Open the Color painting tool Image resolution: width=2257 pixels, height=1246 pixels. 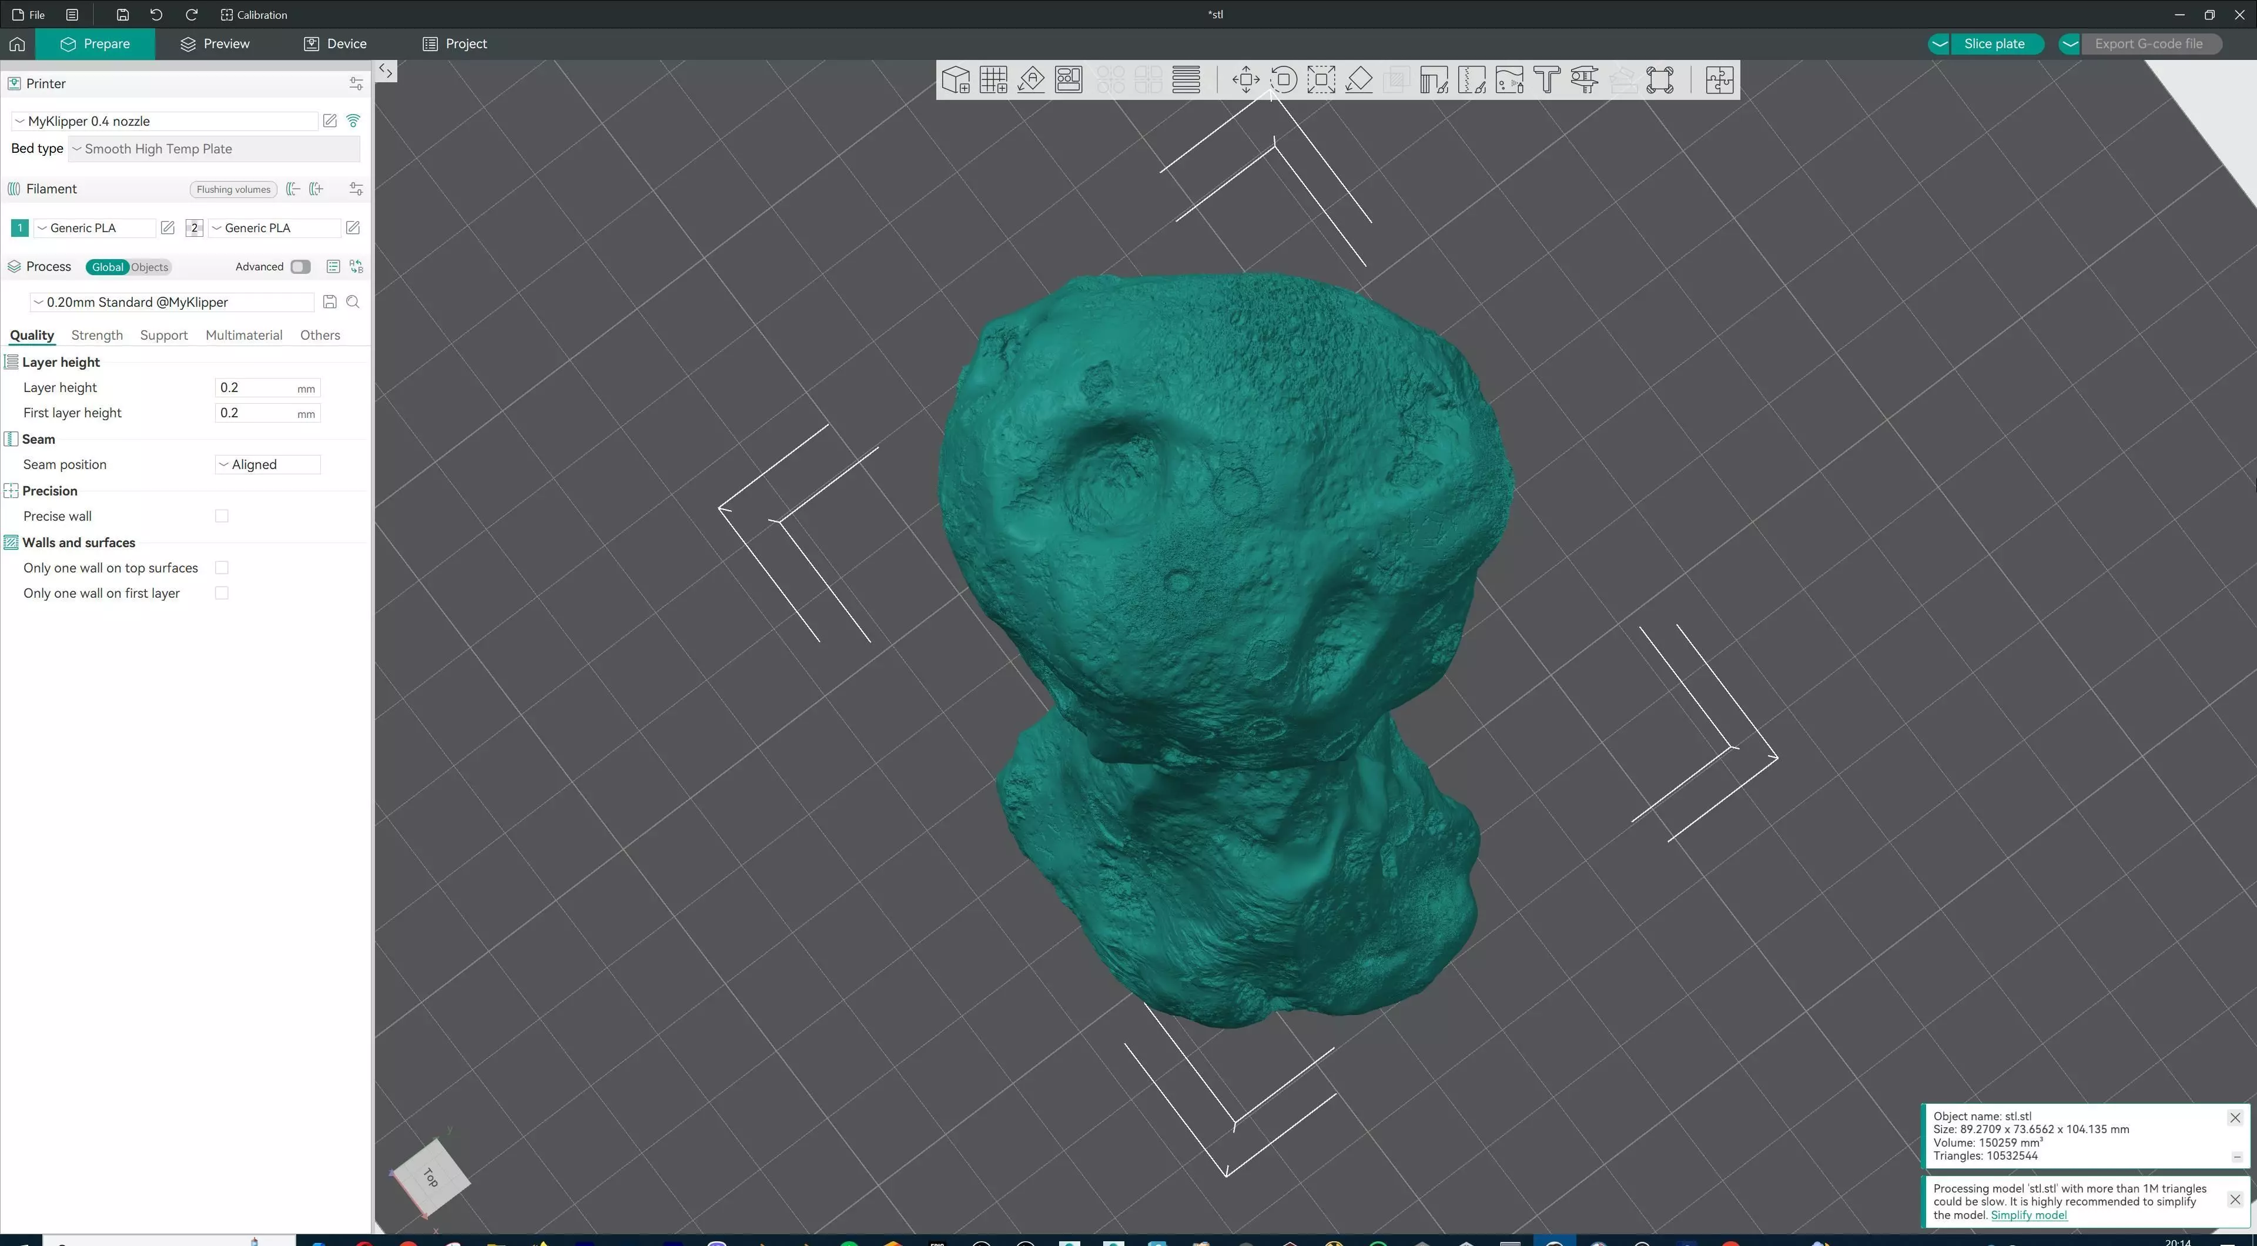click(x=1509, y=80)
